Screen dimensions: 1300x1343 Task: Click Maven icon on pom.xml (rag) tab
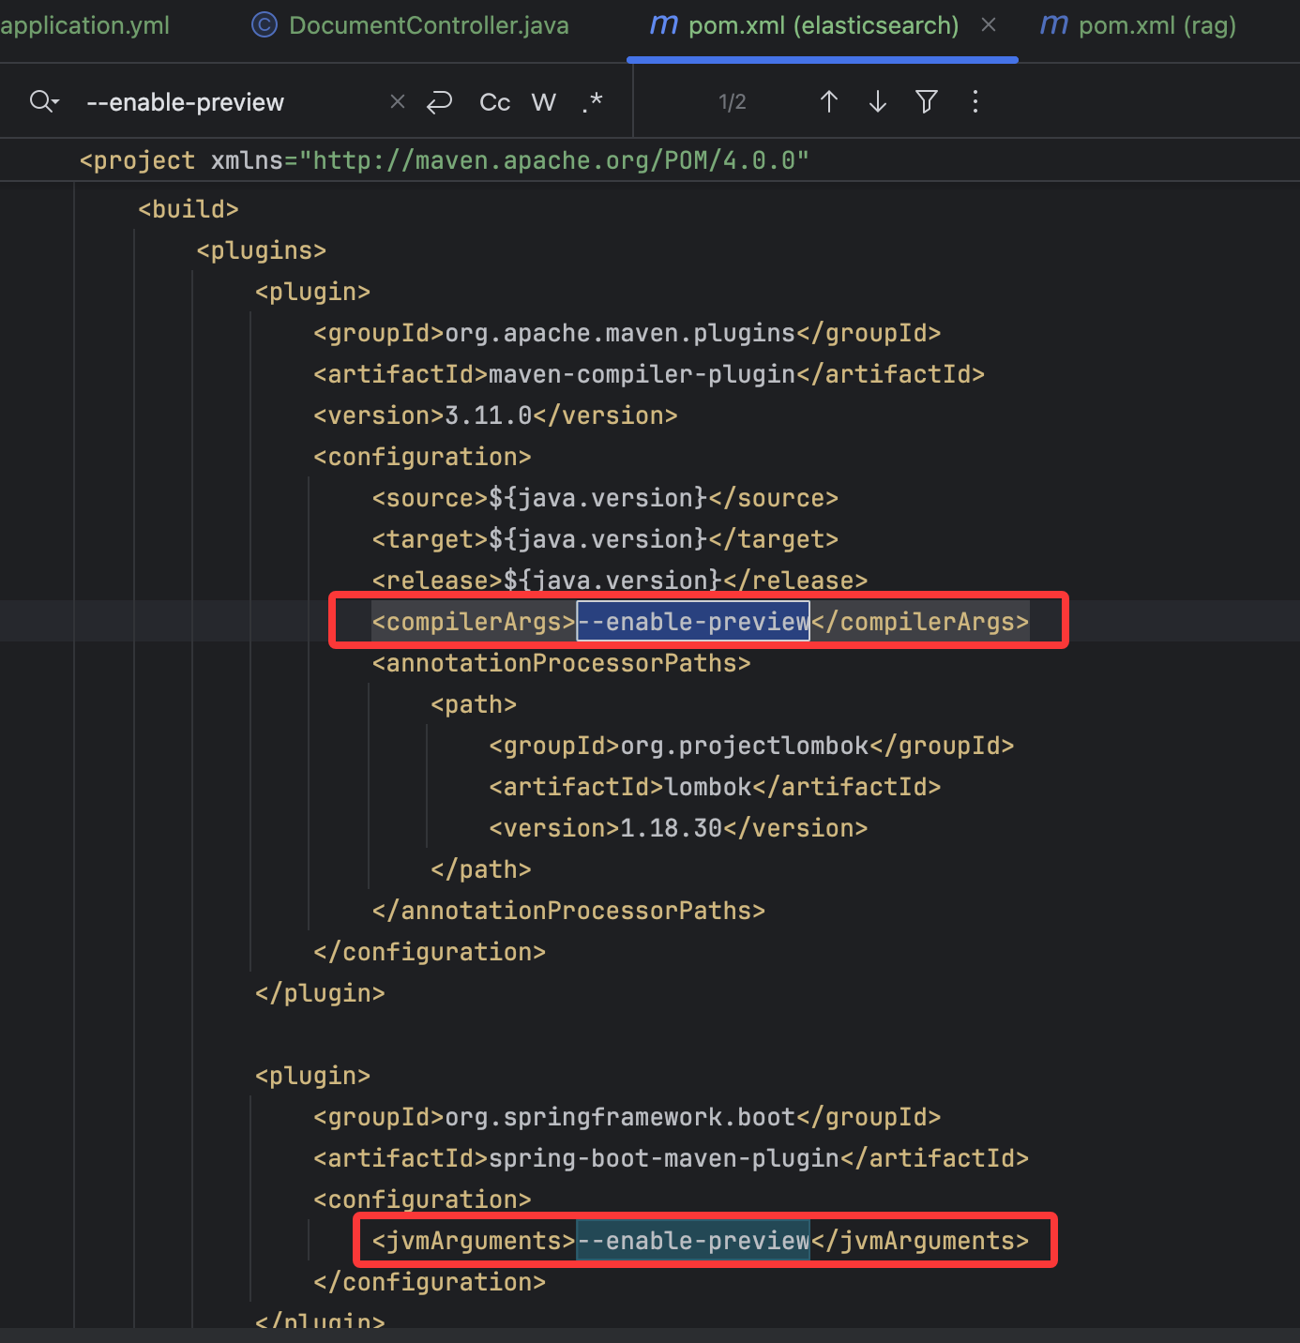1054,24
